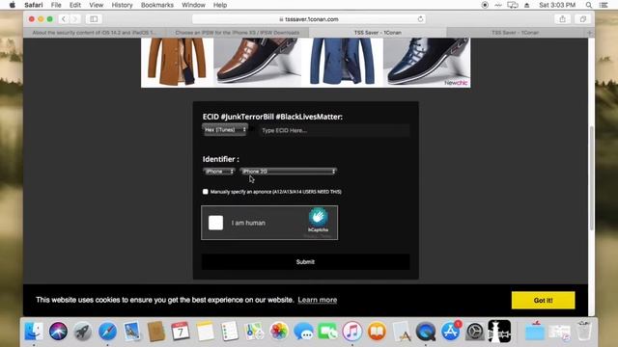Open Mail stamp icon in Dock
618x347 pixels.
click(x=131, y=332)
